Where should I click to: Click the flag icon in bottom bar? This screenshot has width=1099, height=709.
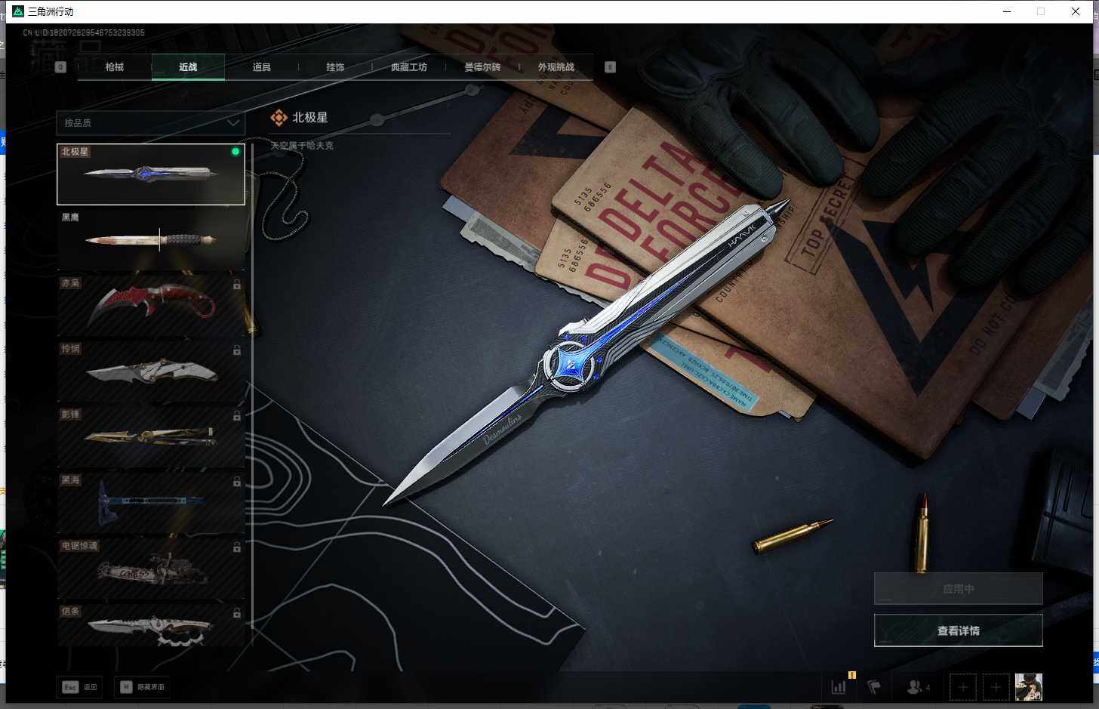point(874,687)
